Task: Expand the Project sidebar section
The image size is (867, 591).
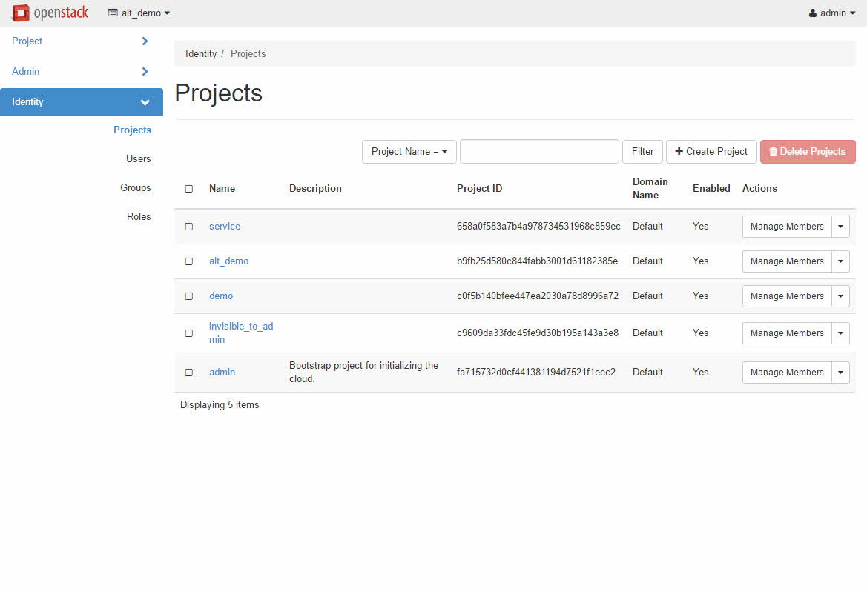Action: (82, 41)
